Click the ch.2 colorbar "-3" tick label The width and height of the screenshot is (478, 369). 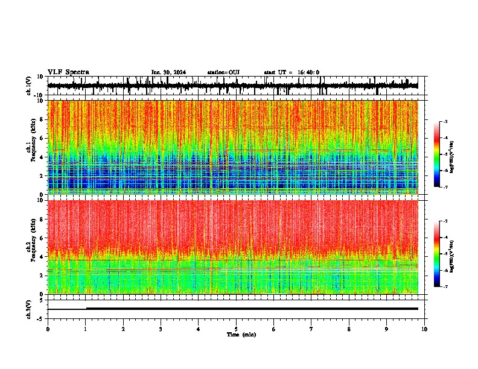pyautogui.click(x=445, y=221)
